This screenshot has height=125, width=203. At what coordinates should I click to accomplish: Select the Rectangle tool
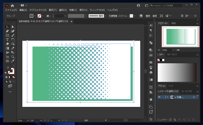(x=7, y=35)
